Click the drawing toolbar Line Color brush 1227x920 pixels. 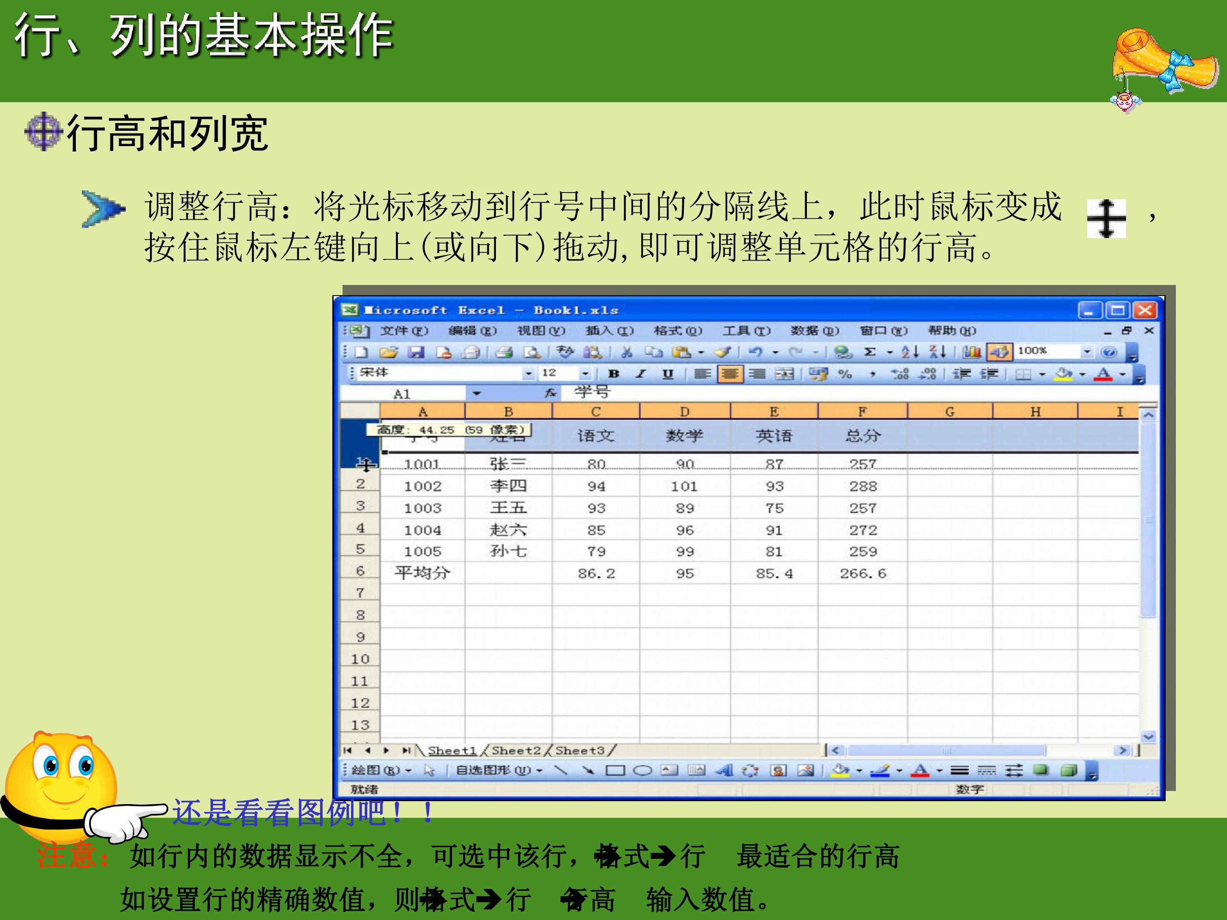(880, 770)
